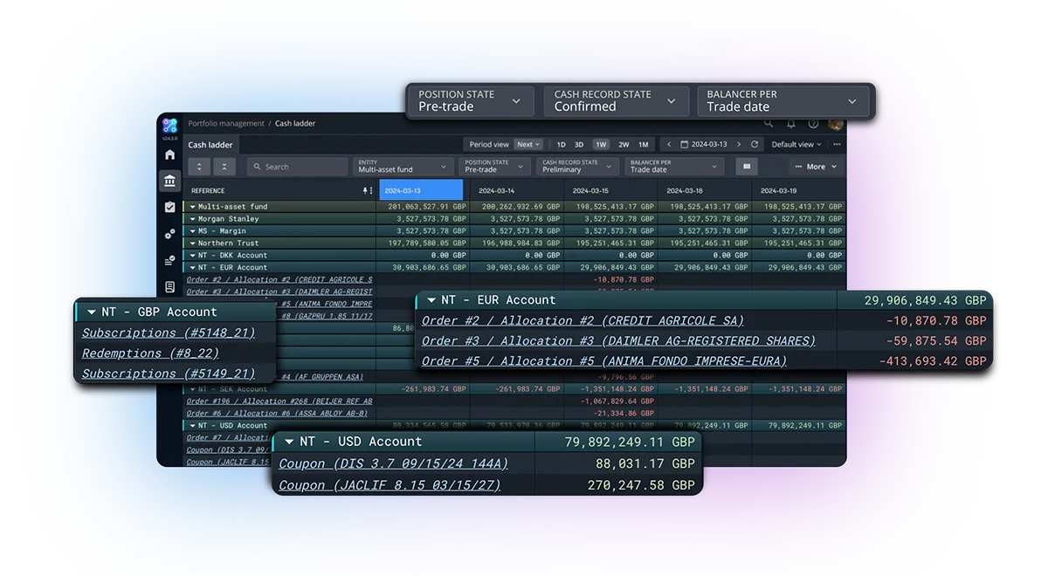Click the refresh icon beside the date picker

point(755,145)
